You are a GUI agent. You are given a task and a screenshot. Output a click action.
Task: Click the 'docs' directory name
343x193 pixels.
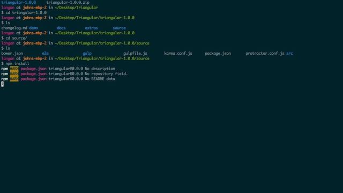(61, 28)
